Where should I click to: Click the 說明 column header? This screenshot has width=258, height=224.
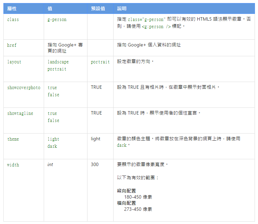(122, 8)
